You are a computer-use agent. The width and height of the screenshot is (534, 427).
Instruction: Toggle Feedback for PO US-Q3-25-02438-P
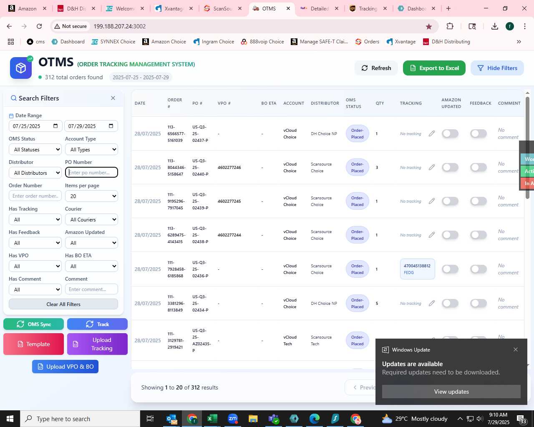pos(479,235)
